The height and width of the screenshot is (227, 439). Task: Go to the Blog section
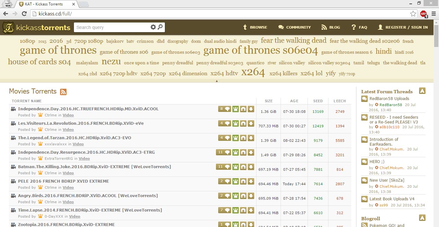tap(331, 27)
